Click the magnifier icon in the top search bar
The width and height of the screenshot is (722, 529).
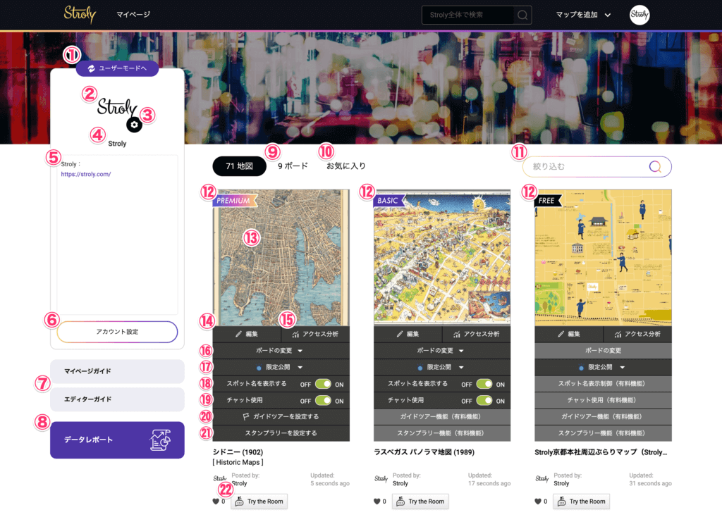pos(522,15)
